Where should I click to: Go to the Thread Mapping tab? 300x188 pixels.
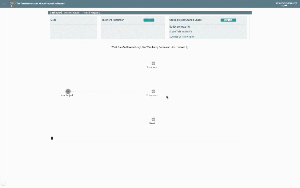[x=91, y=13]
